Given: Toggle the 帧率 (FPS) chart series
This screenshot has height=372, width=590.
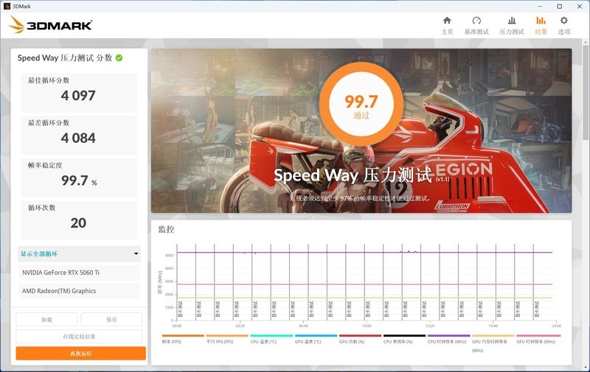Looking at the screenshot, I should 183,340.
